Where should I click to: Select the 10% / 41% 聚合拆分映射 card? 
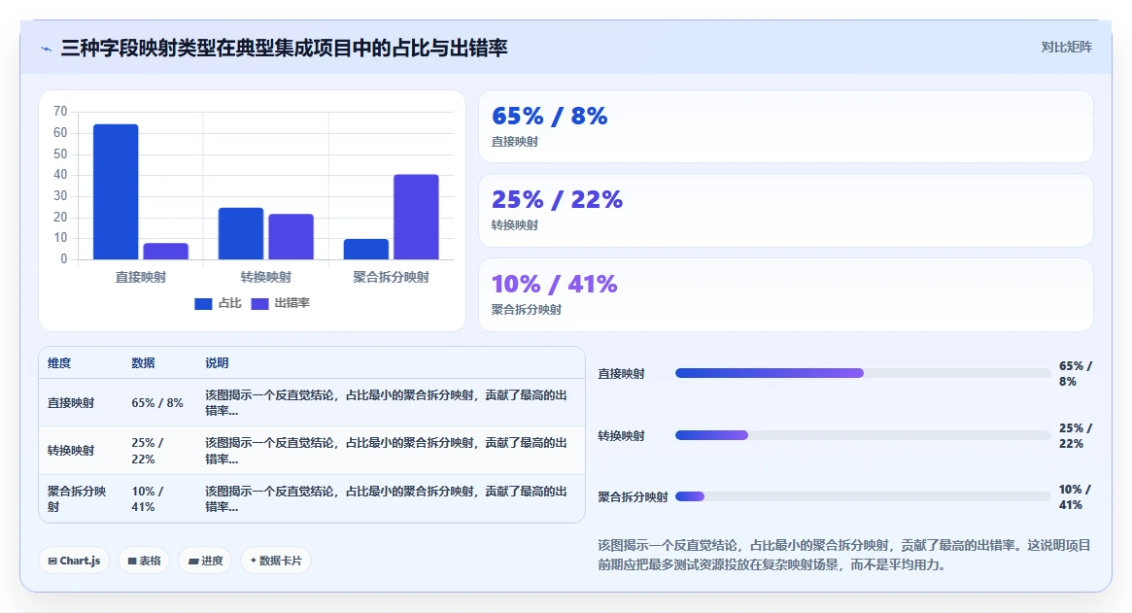tap(785, 294)
